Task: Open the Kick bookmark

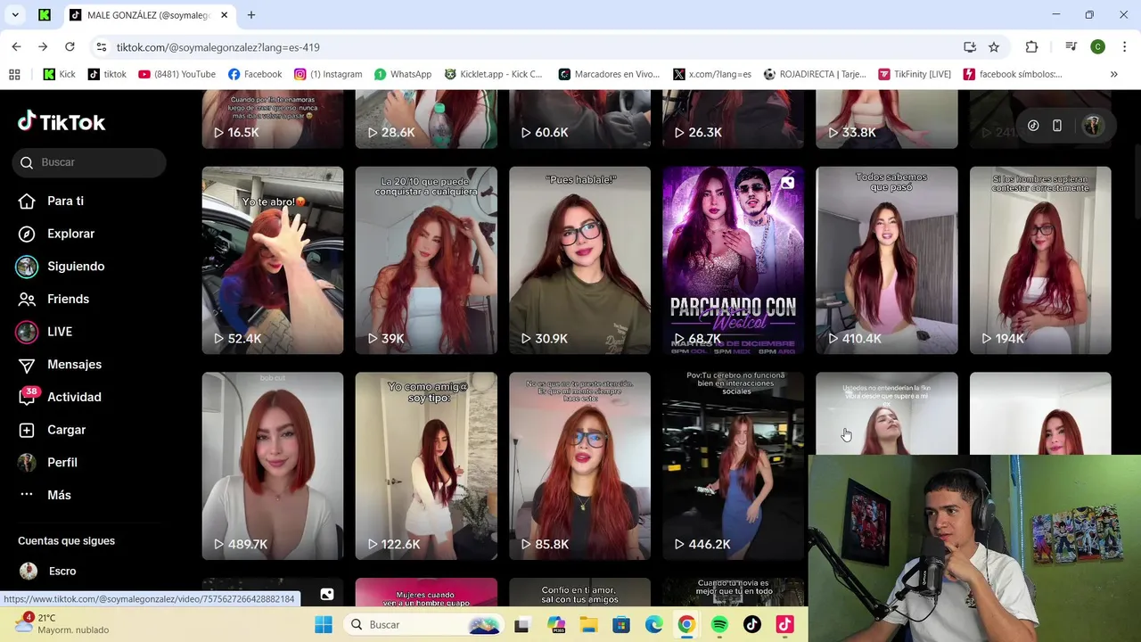Action: tap(60, 74)
